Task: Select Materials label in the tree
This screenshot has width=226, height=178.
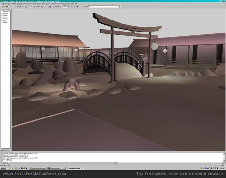Action: pyautogui.click(x=5, y=14)
